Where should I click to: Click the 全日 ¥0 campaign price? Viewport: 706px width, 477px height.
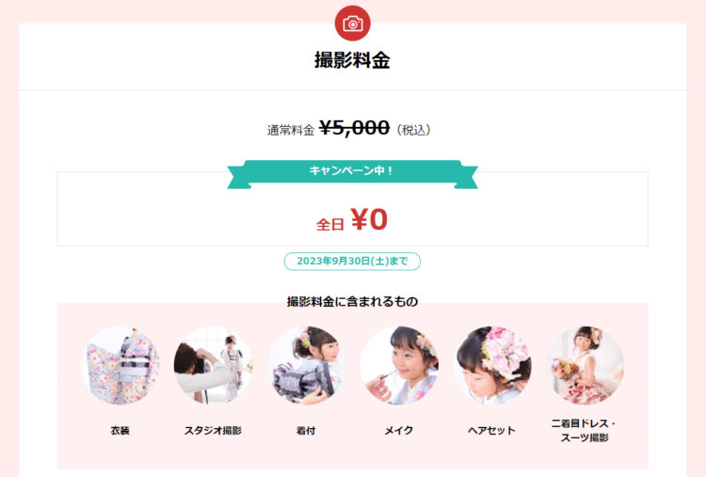[x=352, y=219]
